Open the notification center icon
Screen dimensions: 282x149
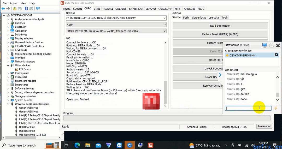pos(275,145)
